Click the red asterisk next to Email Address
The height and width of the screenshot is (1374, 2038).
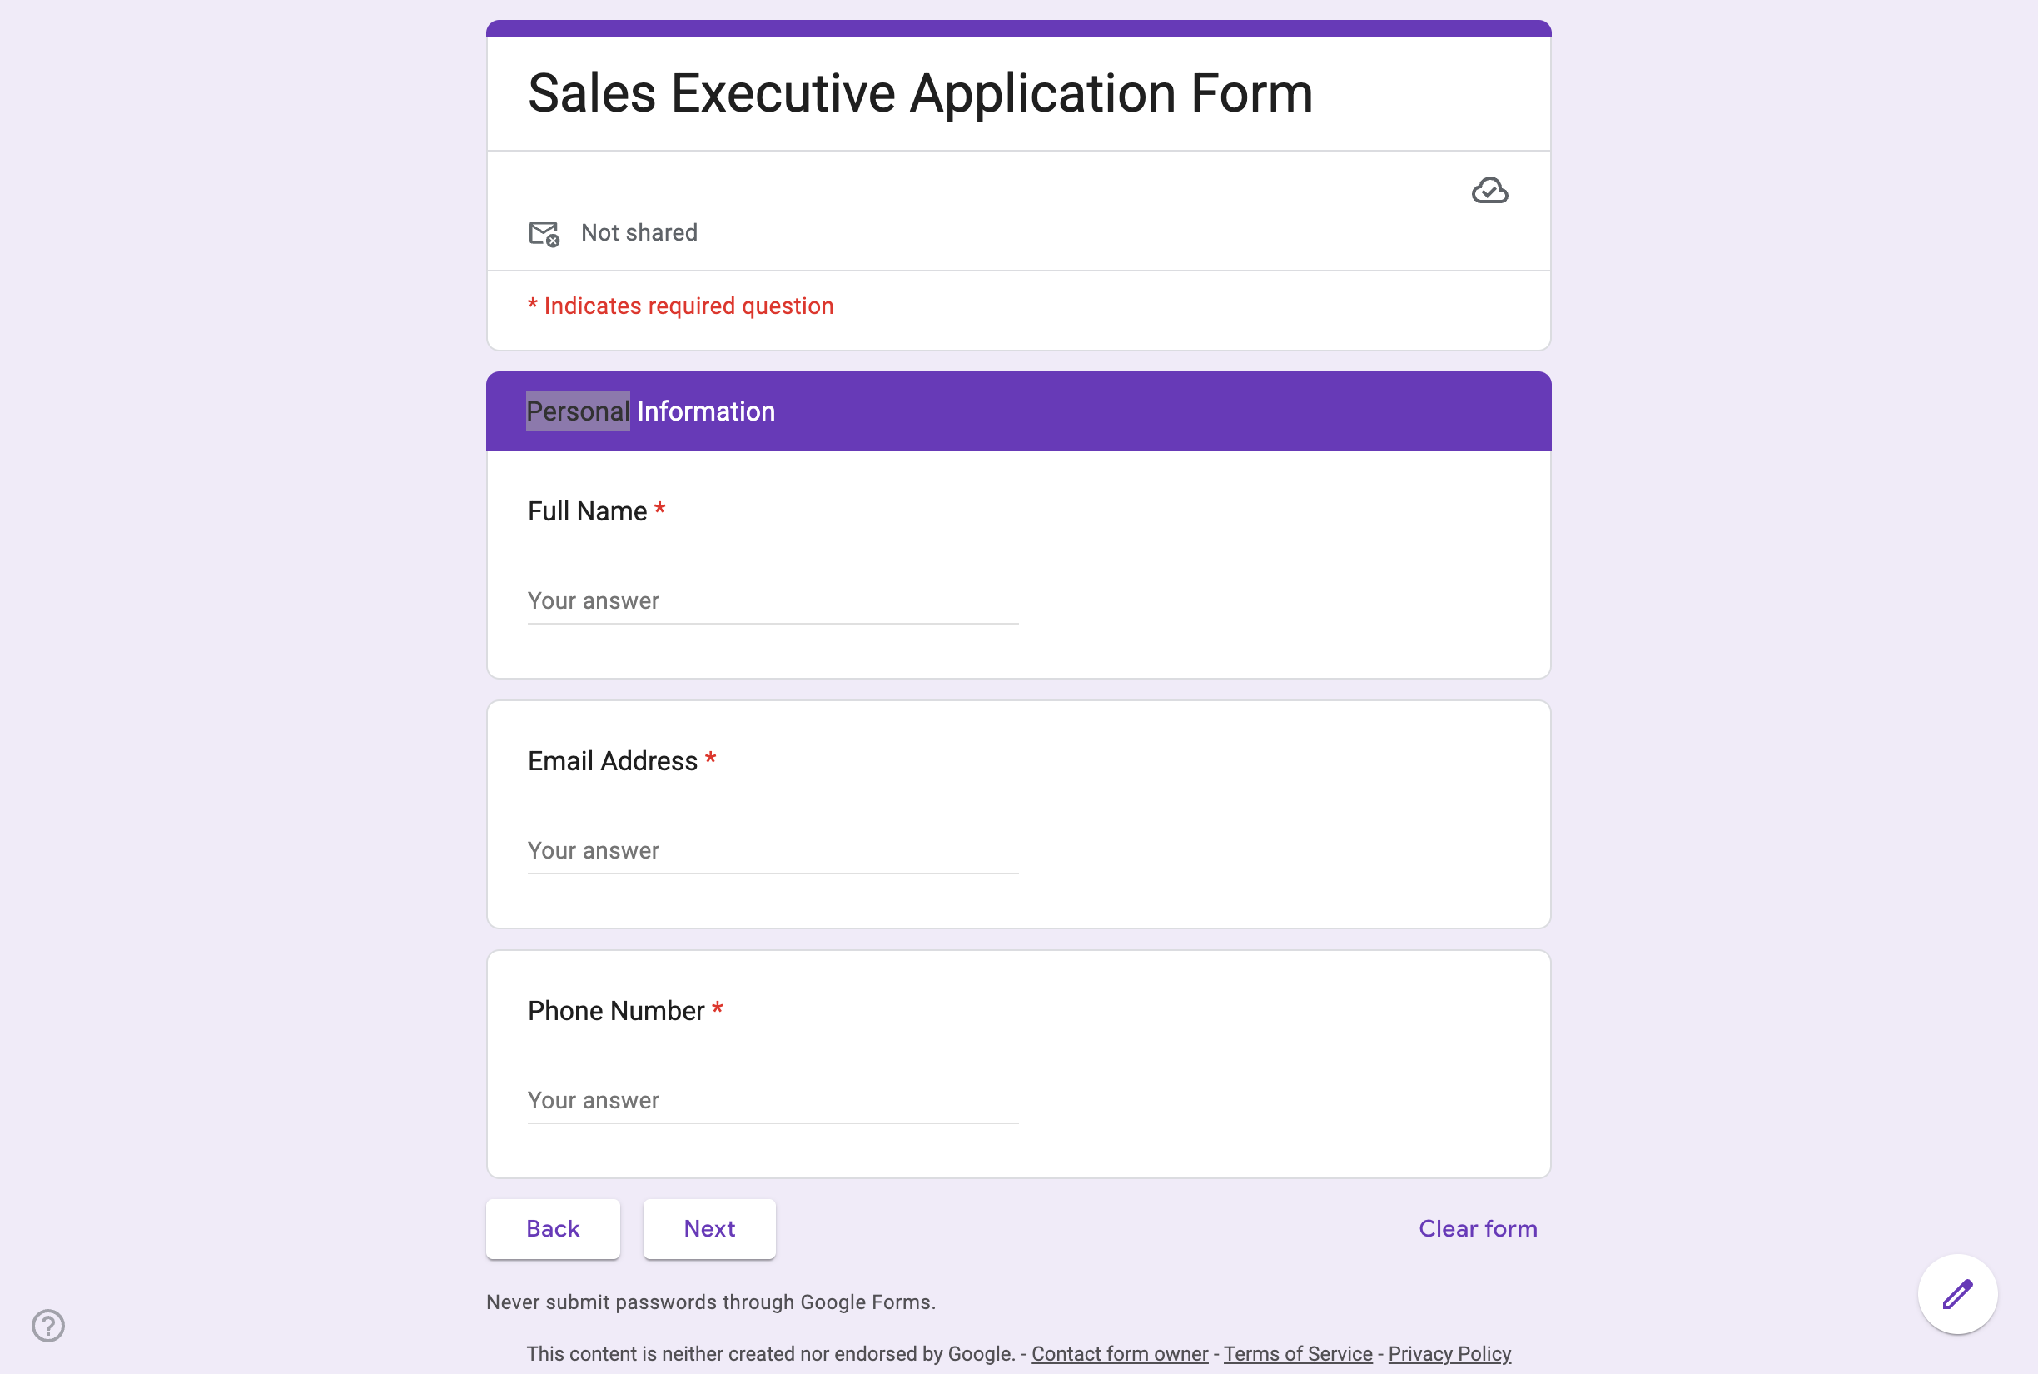pyautogui.click(x=710, y=759)
